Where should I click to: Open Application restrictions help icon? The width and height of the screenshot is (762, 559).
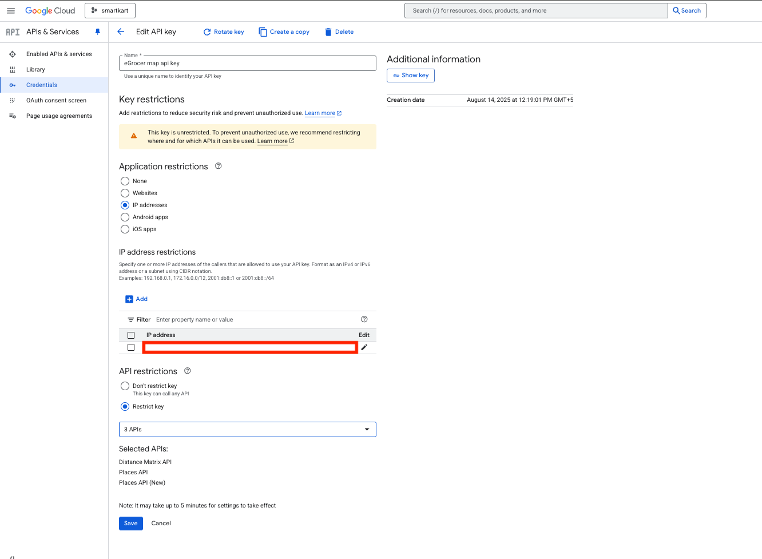coord(218,166)
